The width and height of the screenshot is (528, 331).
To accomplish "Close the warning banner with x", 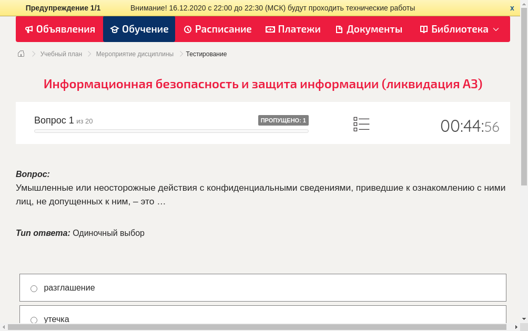I will 512,8.
